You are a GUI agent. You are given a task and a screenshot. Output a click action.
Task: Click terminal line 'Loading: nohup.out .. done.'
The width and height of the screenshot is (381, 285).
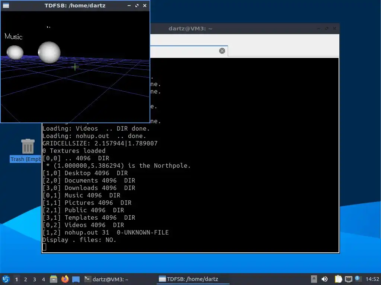coord(94,136)
